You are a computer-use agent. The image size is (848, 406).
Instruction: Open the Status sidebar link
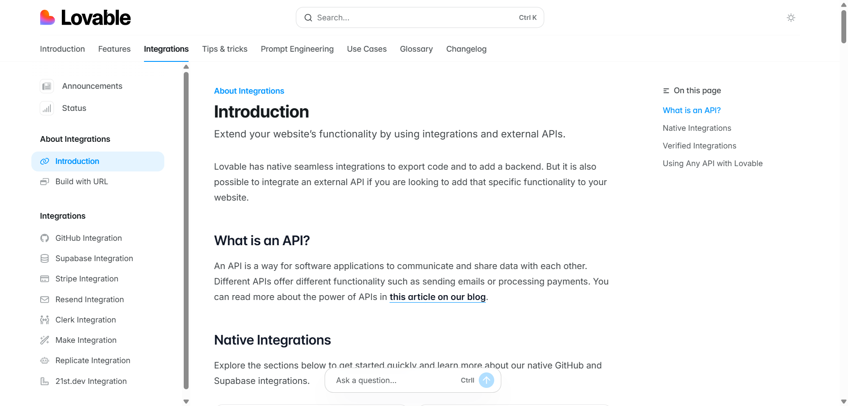pos(74,108)
